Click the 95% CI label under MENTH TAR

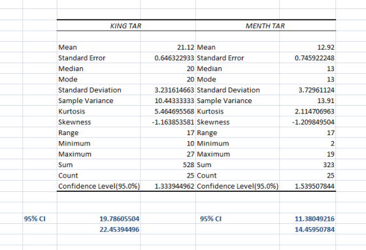[x=210, y=219]
